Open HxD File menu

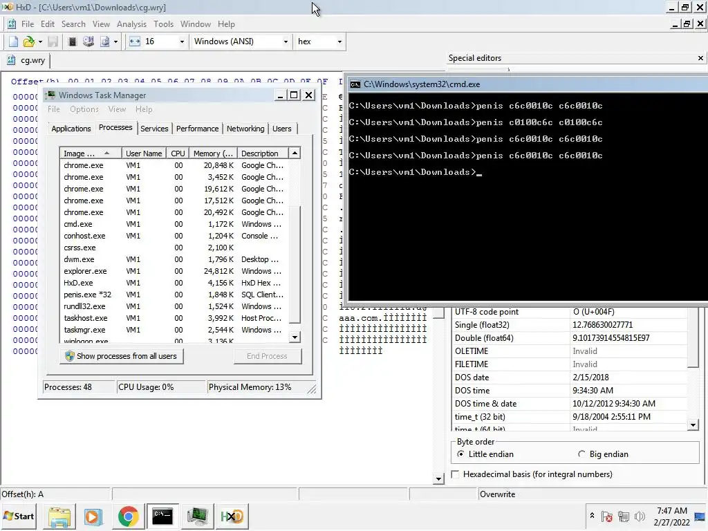point(27,24)
